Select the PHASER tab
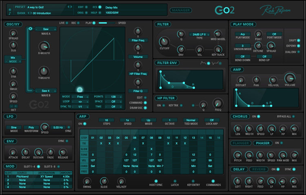 pyautogui.click(x=263, y=143)
